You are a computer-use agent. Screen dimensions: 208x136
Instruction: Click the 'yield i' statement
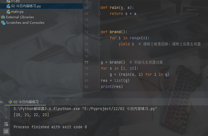point(126,44)
